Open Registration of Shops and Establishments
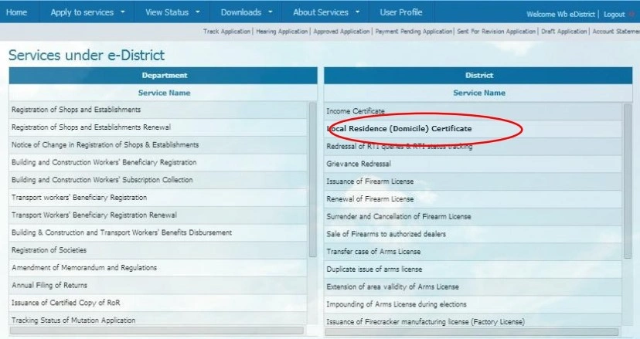Image resolution: width=640 pixels, height=339 pixels. 76,110
